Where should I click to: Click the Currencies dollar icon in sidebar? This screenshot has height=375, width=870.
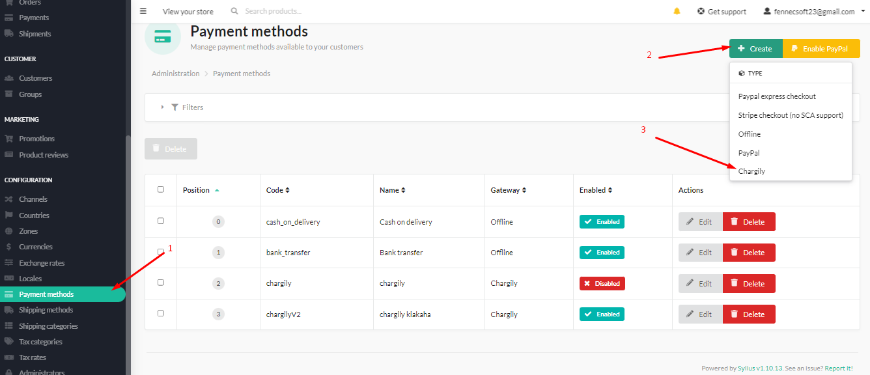[8, 247]
